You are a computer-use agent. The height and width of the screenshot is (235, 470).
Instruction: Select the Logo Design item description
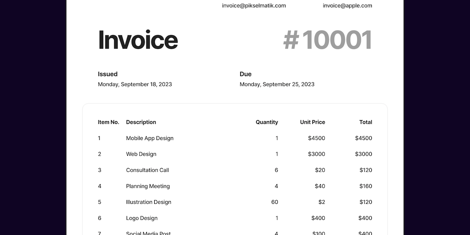(142, 218)
